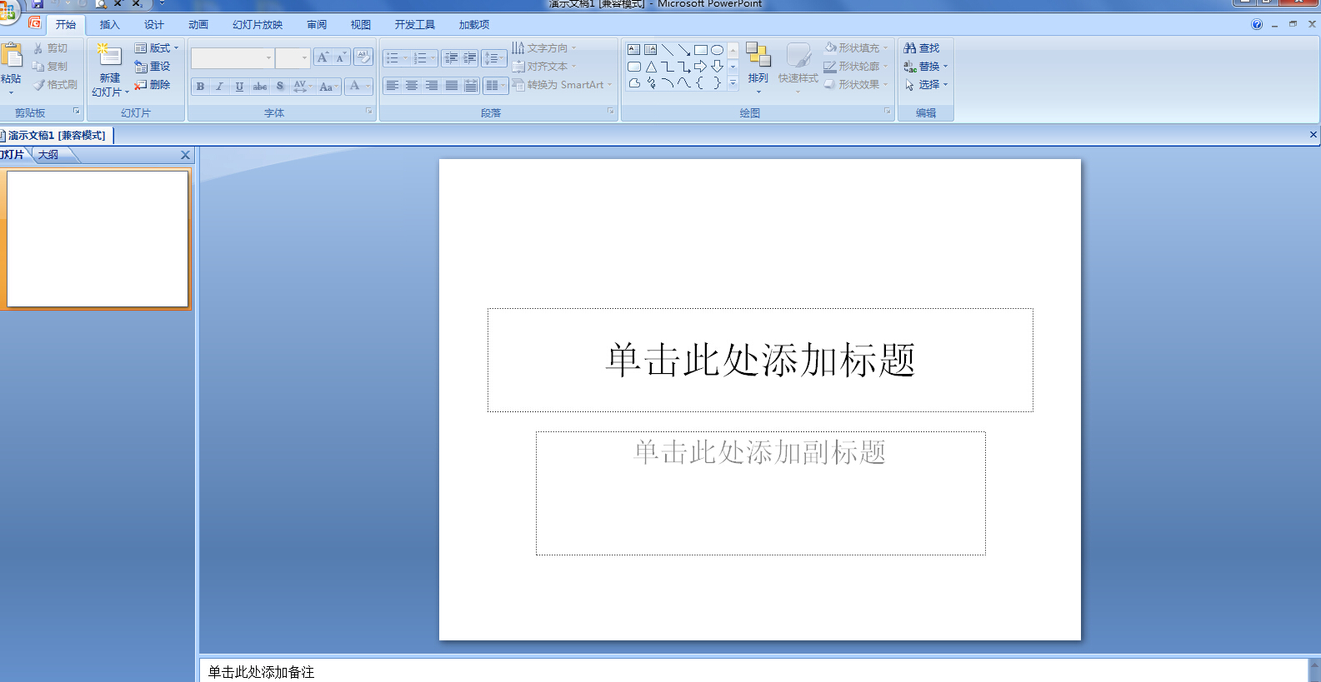Click the Paste clipboard icon

click(x=12, y=56)
